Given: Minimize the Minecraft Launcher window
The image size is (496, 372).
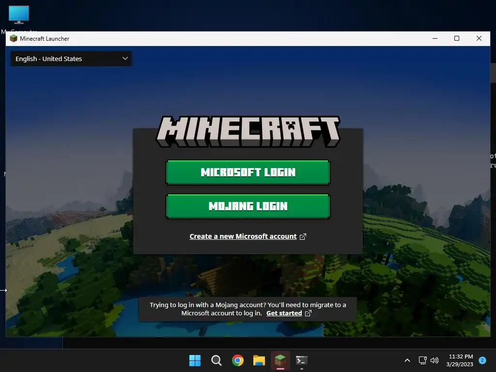Looking at the screenshot, I should 435,39.
